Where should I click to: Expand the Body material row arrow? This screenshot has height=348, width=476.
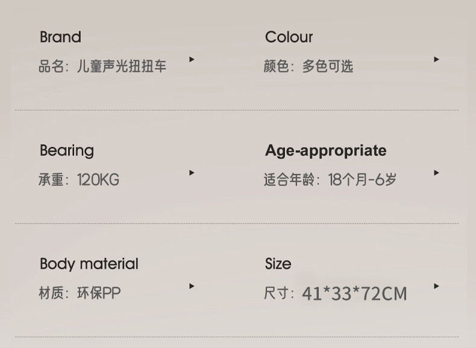[x=192, y=286]
